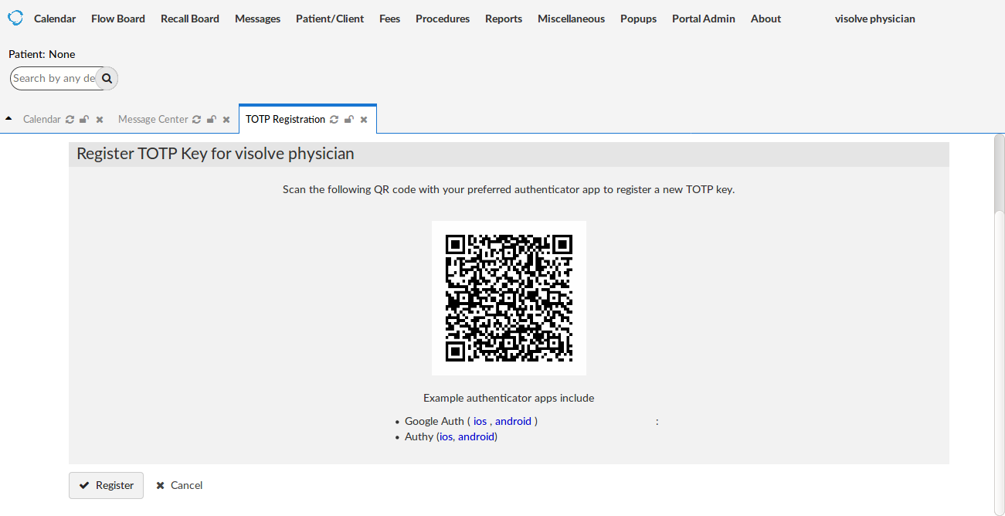Refresh the Calendar tab
This screenshot has width=1005, height=516.
[x=70, y=120]
